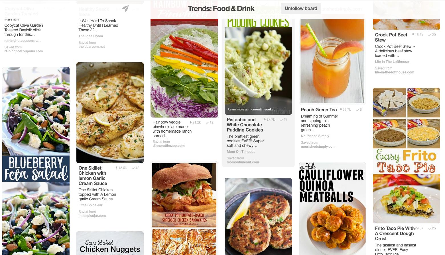Click the checkmark icon showing 17
This screenshot has height=255, width=445.
pos(281,120)
